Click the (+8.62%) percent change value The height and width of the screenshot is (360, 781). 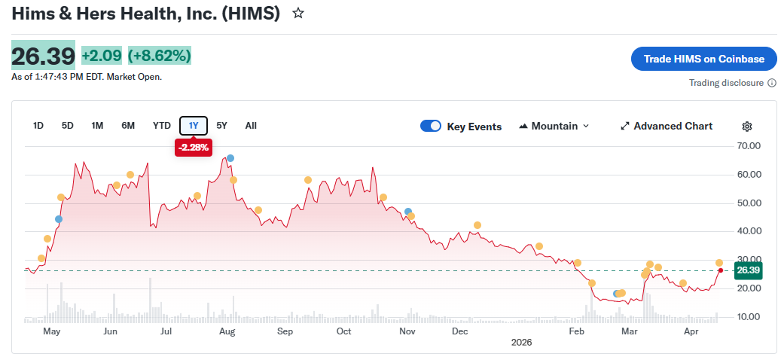click(x=160, y=56)
